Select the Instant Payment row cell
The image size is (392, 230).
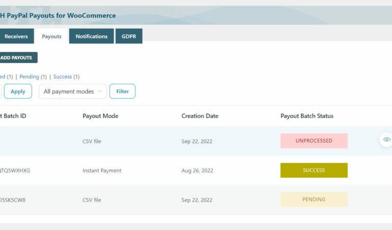(x=102, y=170)
